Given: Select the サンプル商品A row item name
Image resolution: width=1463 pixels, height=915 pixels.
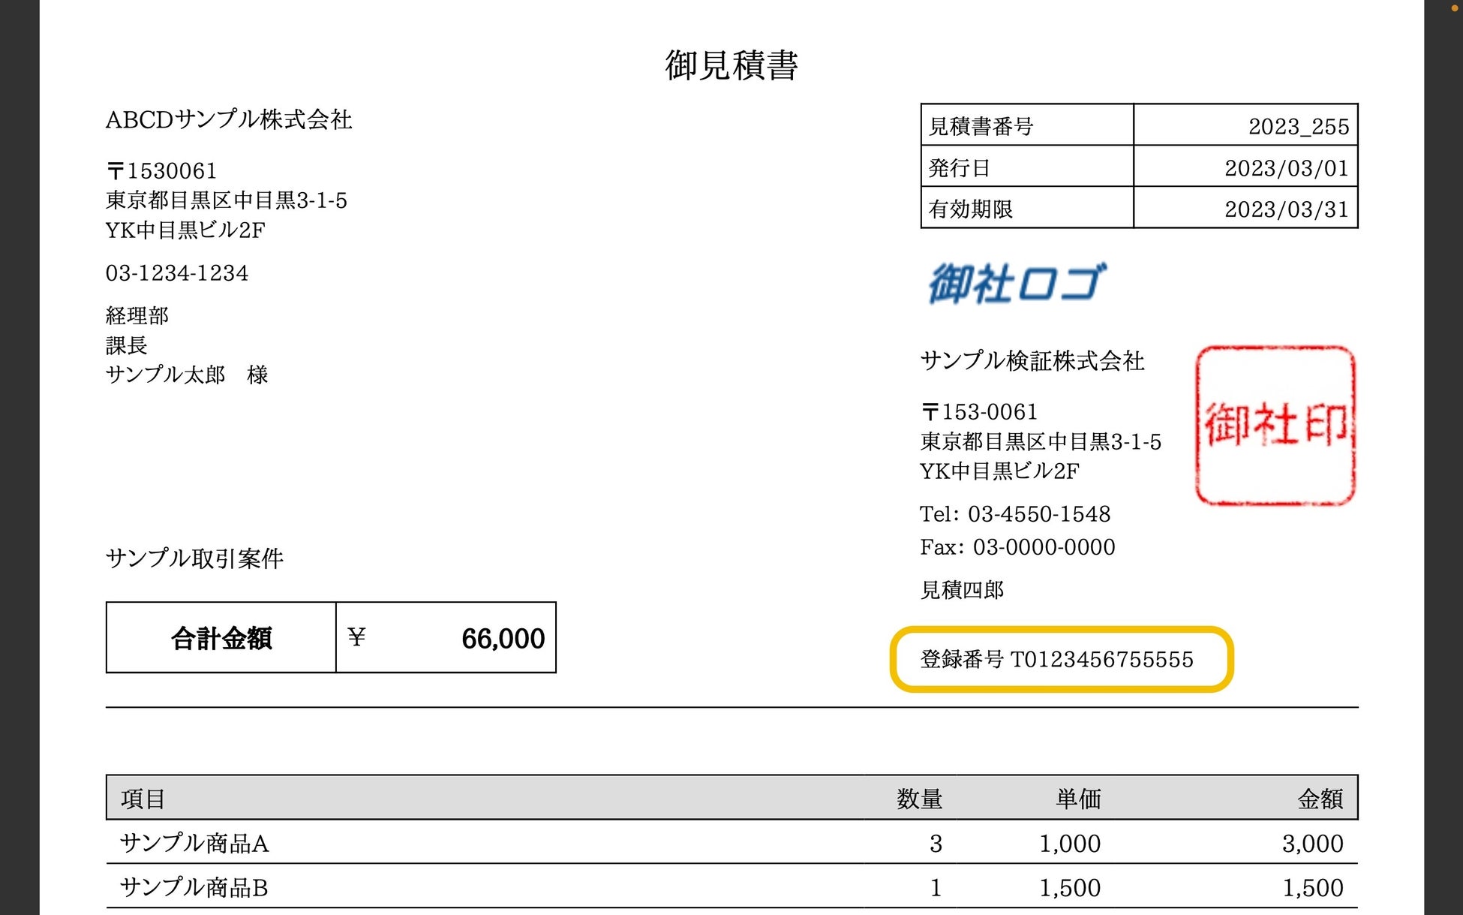Looking at the screenshot, I should click(194, 843).
